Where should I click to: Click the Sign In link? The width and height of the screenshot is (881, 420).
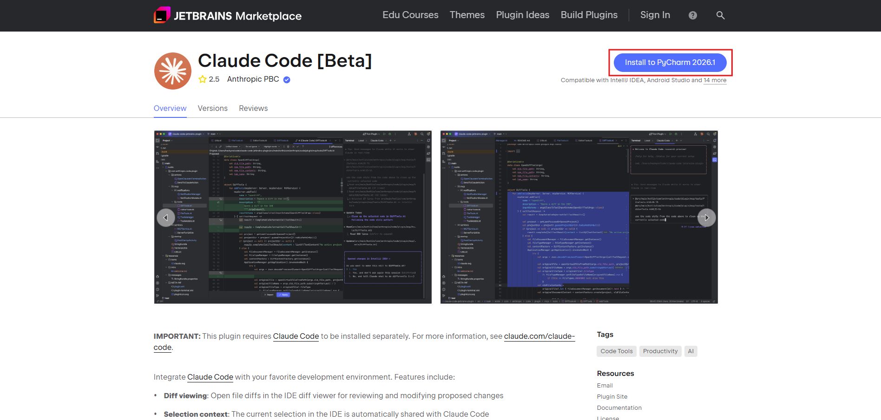(x=655, y=15)
